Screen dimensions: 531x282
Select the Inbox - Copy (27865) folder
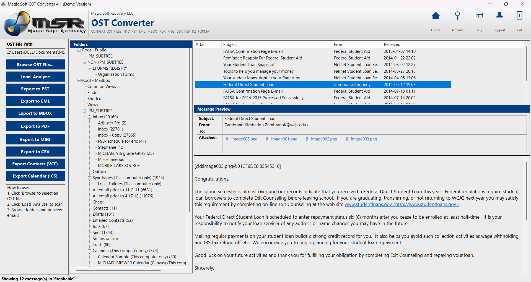tap(117, 135)
